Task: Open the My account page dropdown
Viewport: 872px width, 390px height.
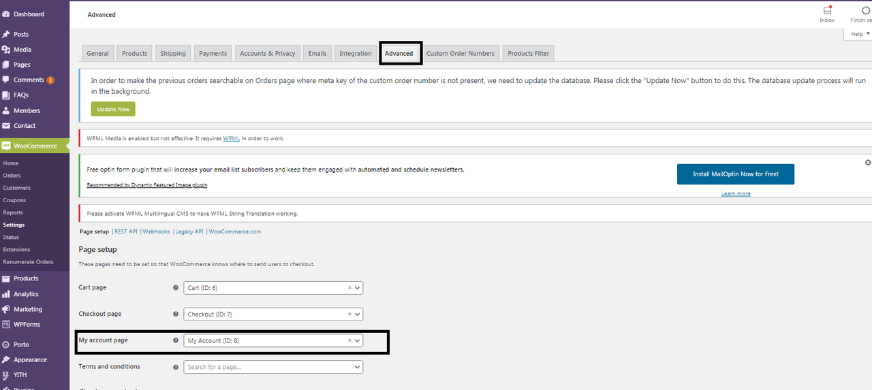Action: click(273, 340)
